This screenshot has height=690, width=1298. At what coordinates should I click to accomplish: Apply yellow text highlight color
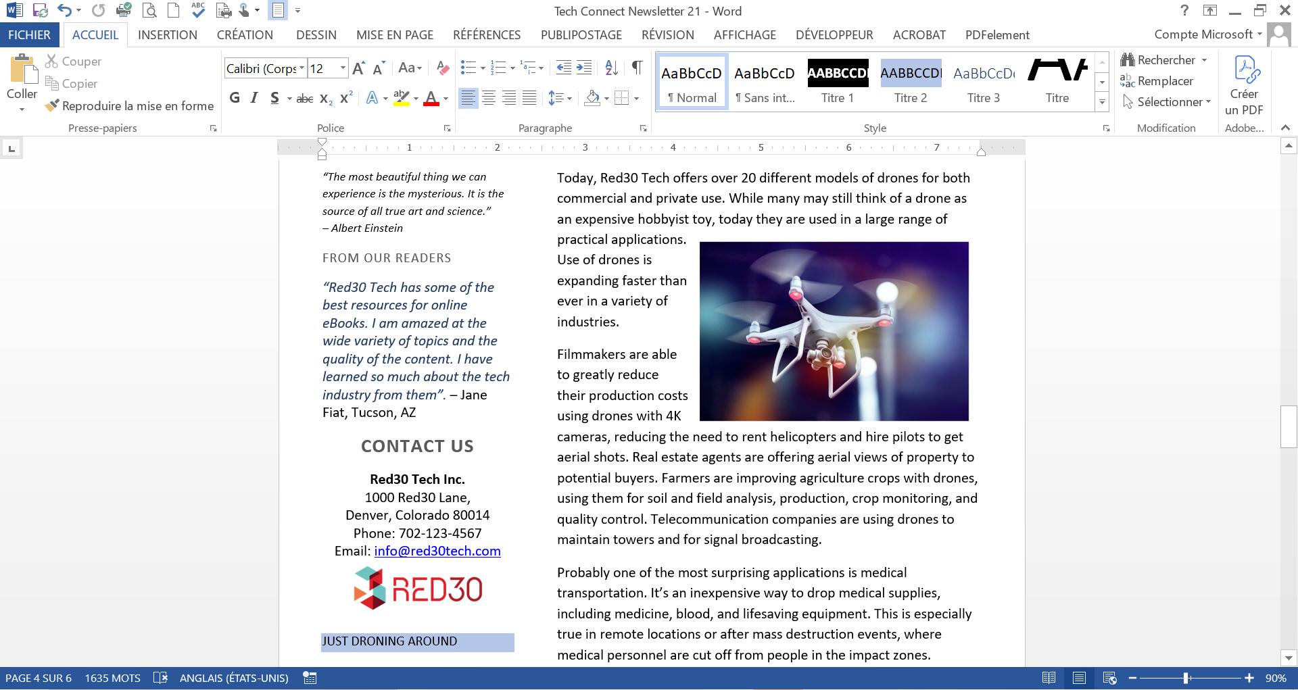click(401, 99)
